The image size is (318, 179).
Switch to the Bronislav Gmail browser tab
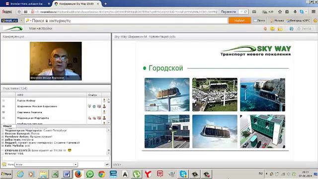[x=28, y=4]
